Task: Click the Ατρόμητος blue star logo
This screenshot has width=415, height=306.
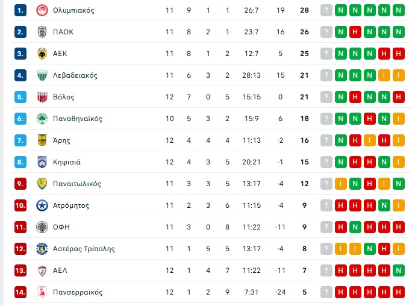Action: (x=42, y=205)
